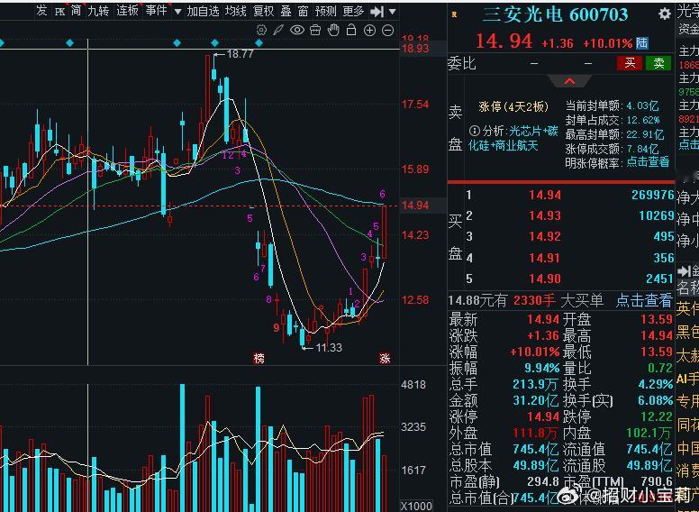Click the 窗 window toolbar item
The width and height of the screenshot is (699, 512).
[x=304, y=11]
